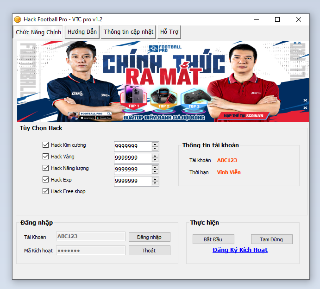Open the Đăng Ký Kích Hoạt link
The height and width of the screenshot is (289, 320).
click(x=240, y=250)
